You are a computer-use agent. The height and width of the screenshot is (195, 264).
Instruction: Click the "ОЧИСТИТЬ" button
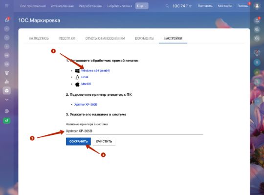click(104, 141)
